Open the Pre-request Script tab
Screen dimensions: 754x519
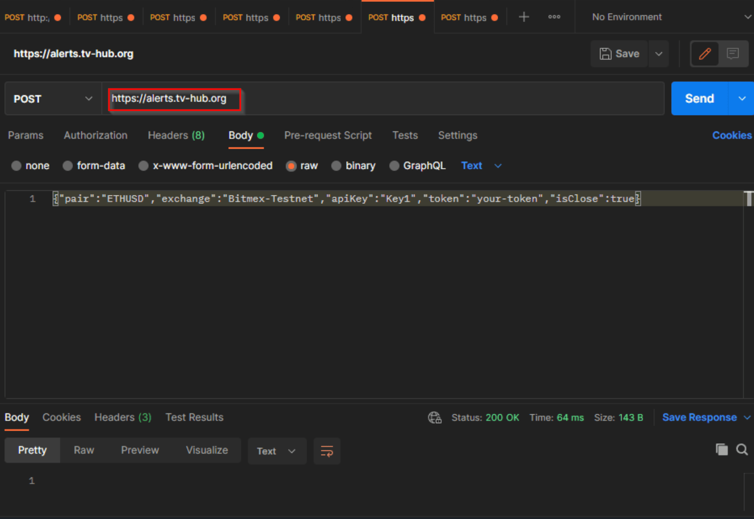[328, 136]
